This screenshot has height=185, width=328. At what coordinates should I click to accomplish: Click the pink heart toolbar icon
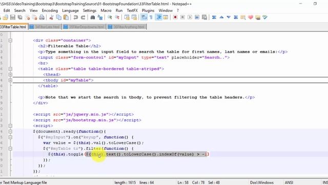[x=251, y=17]
